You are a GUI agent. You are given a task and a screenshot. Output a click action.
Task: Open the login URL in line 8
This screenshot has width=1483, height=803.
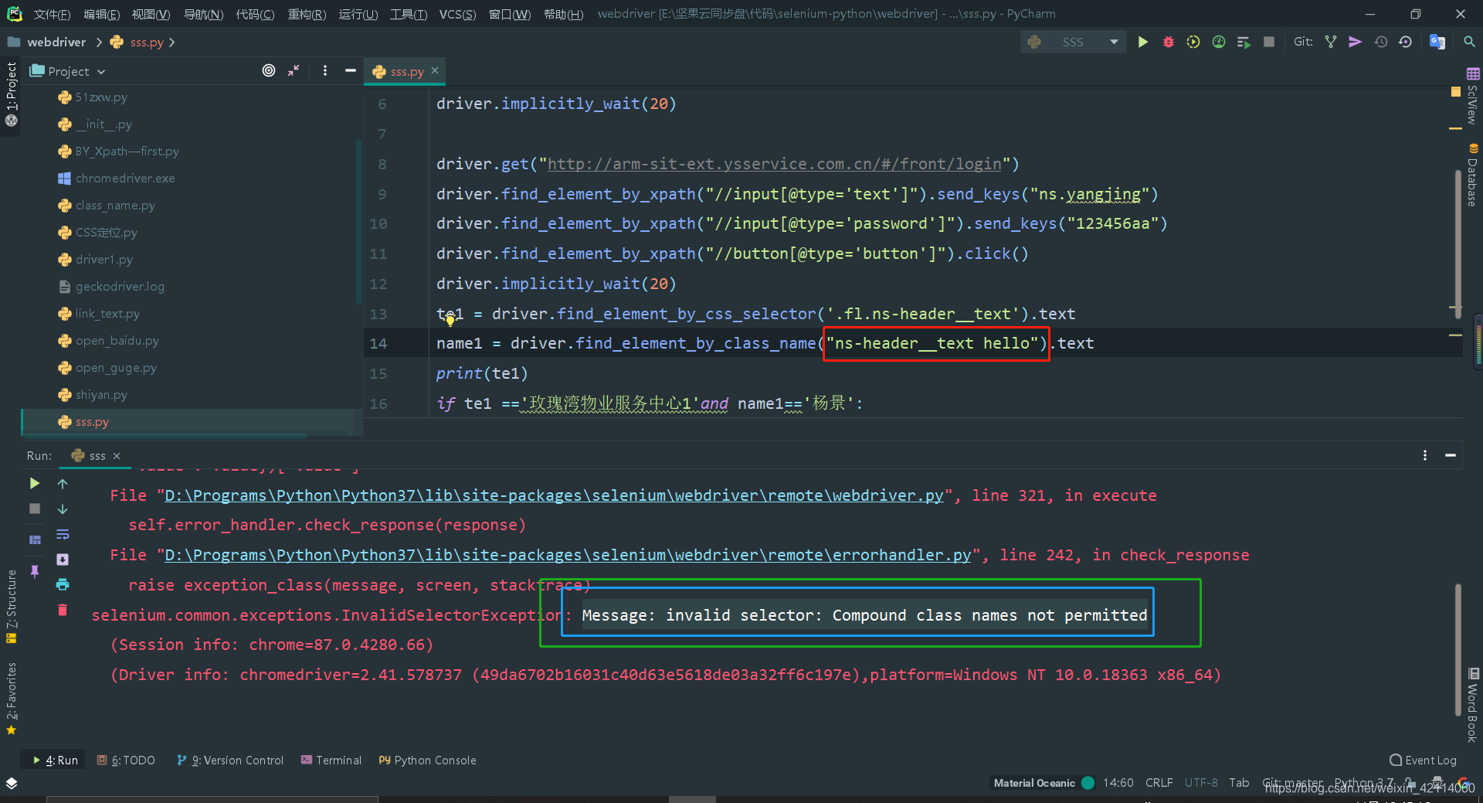click(774, 164)
